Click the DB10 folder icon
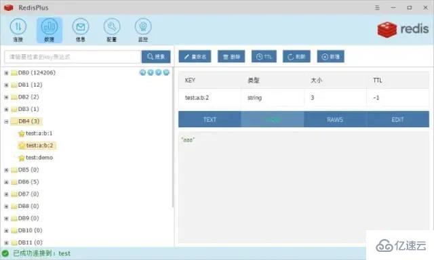 click(x=14, y=231)
